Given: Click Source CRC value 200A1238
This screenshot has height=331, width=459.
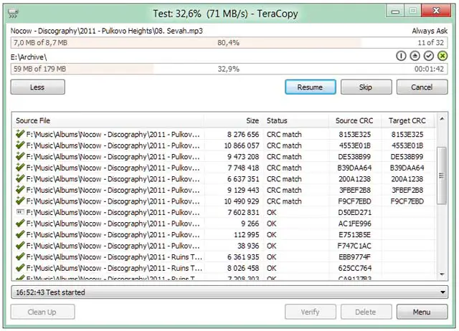Looking at the screenshot, I should point(354,179).
